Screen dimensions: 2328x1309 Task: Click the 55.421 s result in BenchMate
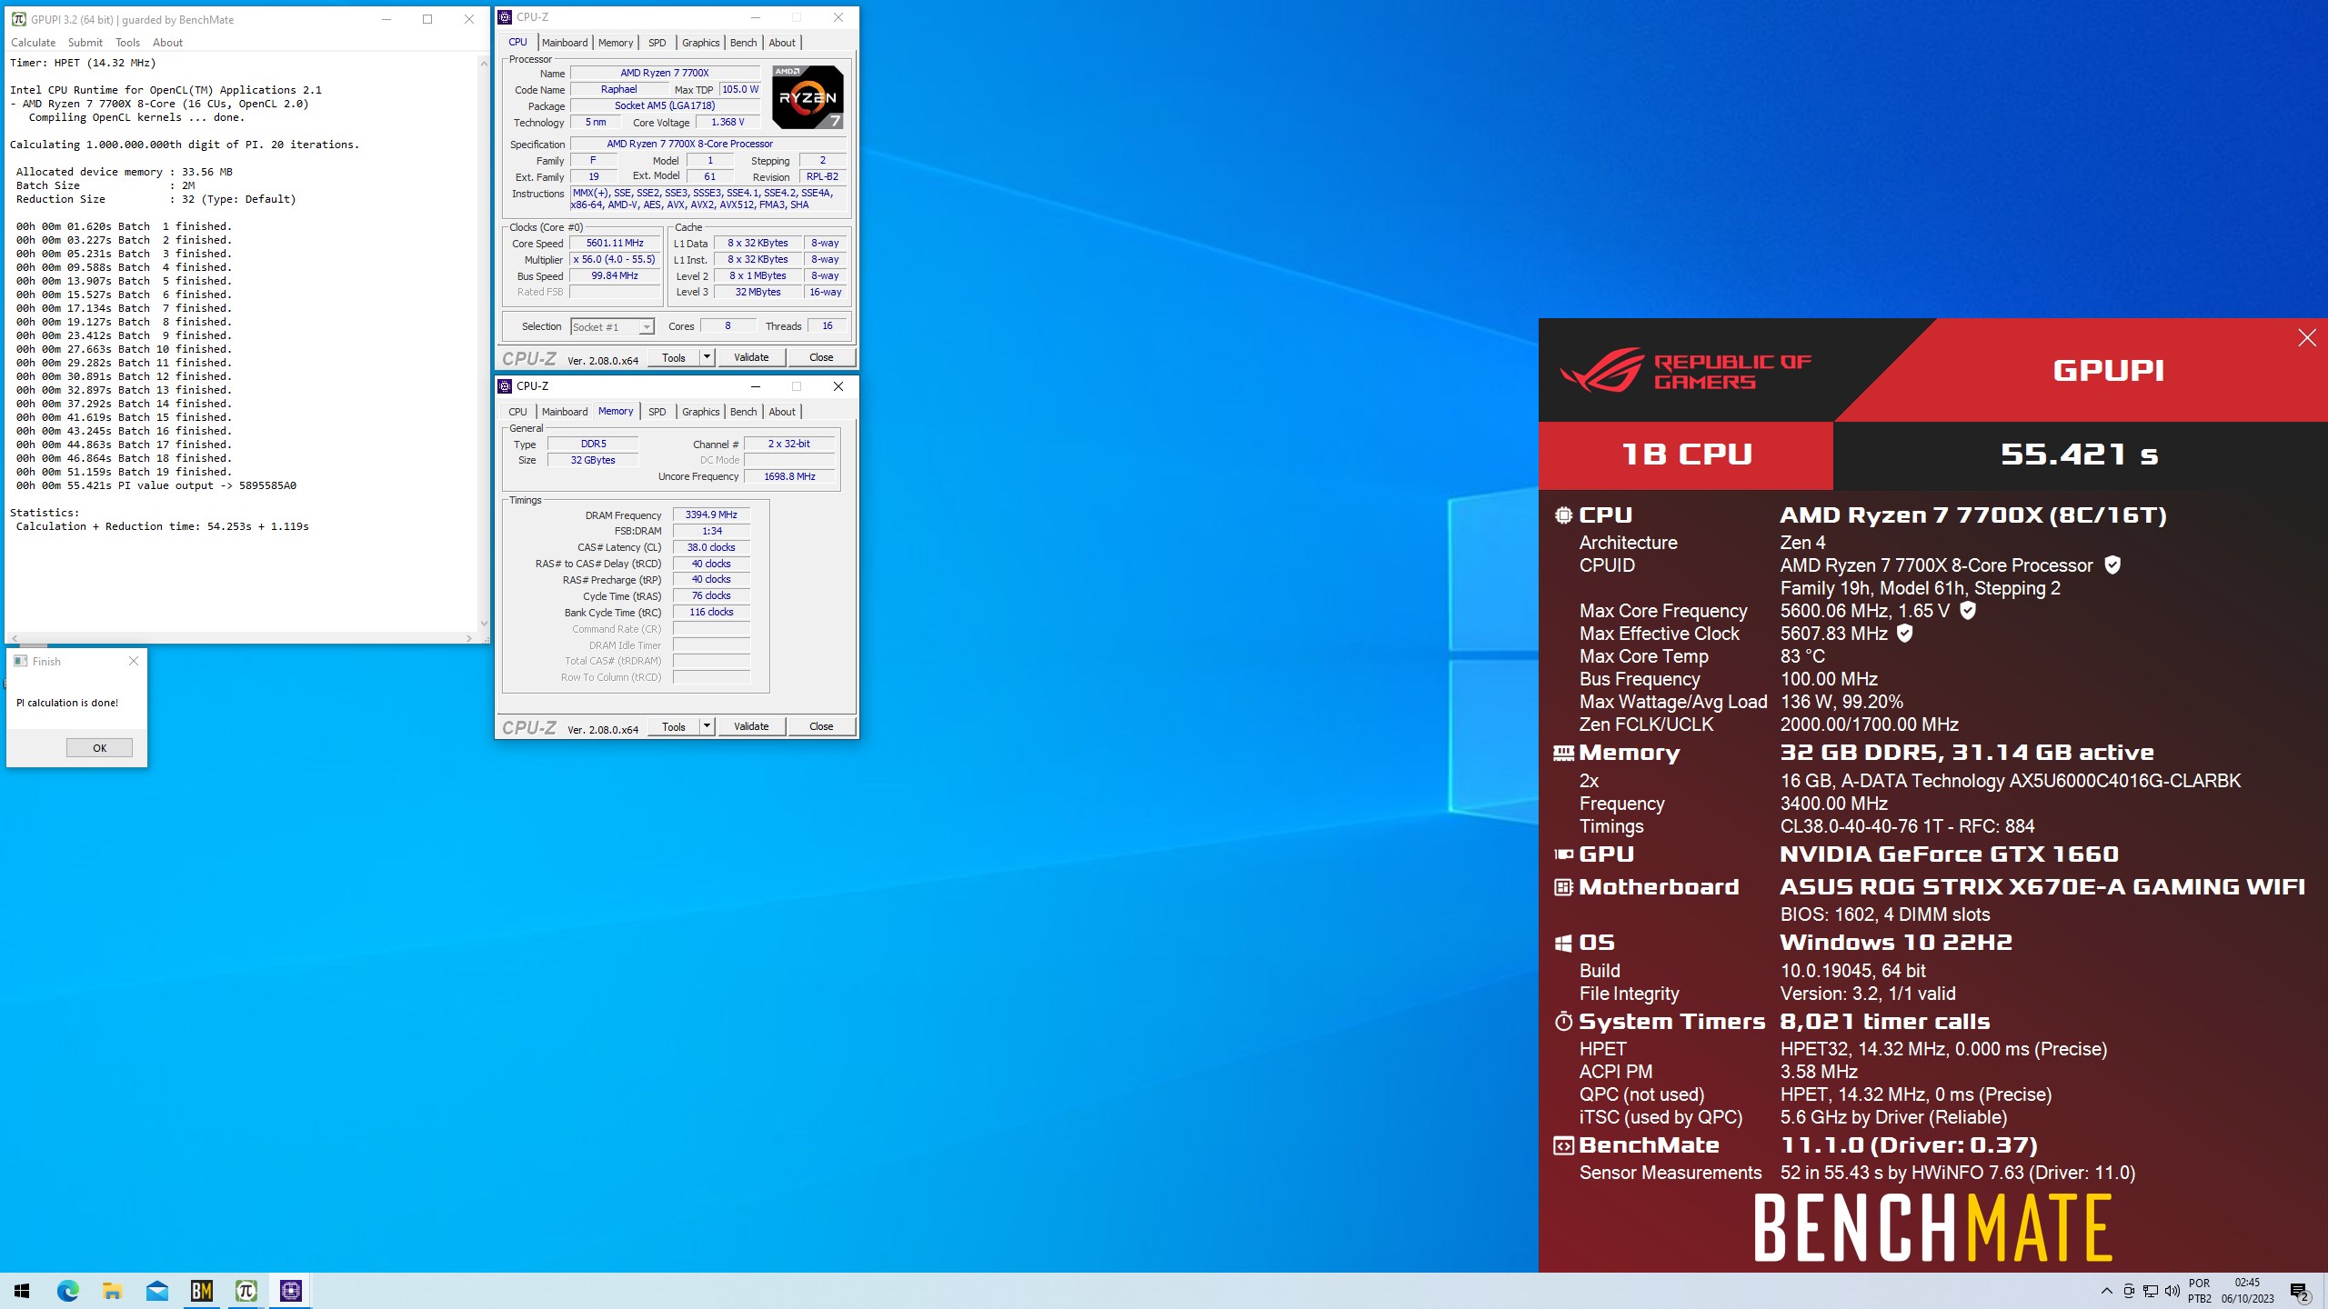[x=2079, y=455]
